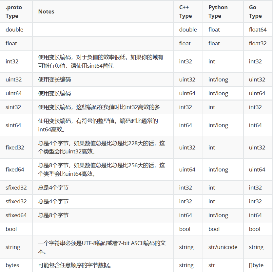Click the "fixed32" proto type cell
The height and width of the screenshot is (272, 273).
click(15, 147)
